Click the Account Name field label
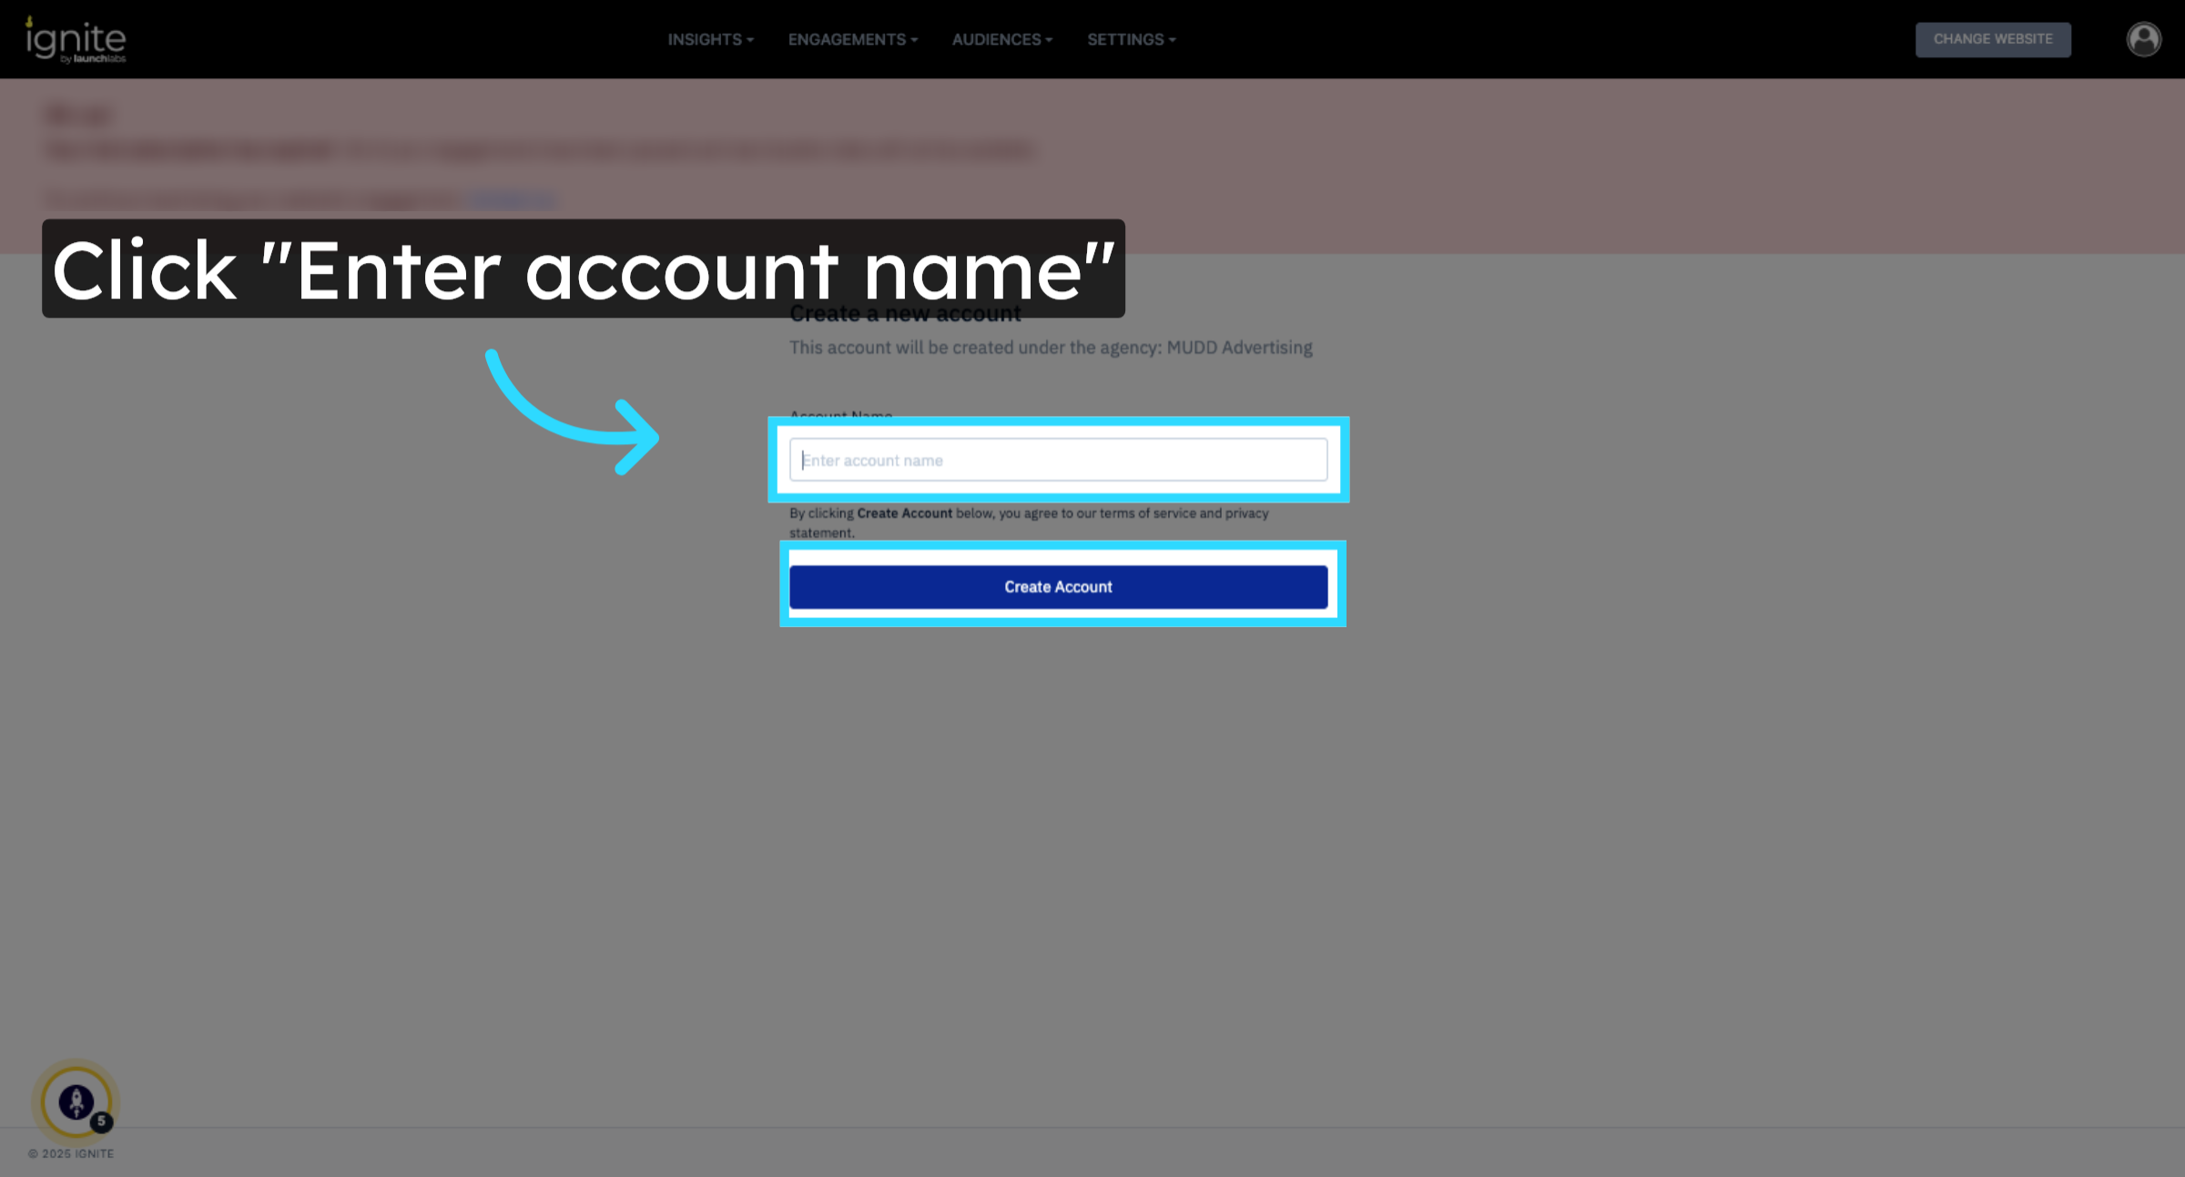The image size is (2185, 1177). 840,415
